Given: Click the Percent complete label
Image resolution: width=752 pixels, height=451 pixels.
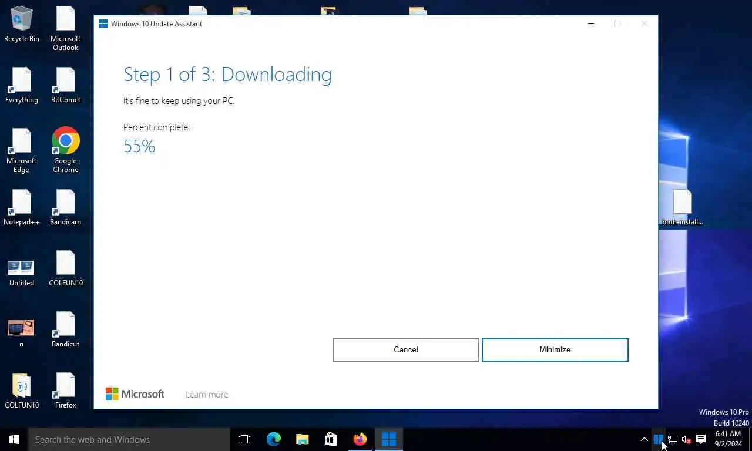Looking at the screenshot, I should [x=156, y=127].
